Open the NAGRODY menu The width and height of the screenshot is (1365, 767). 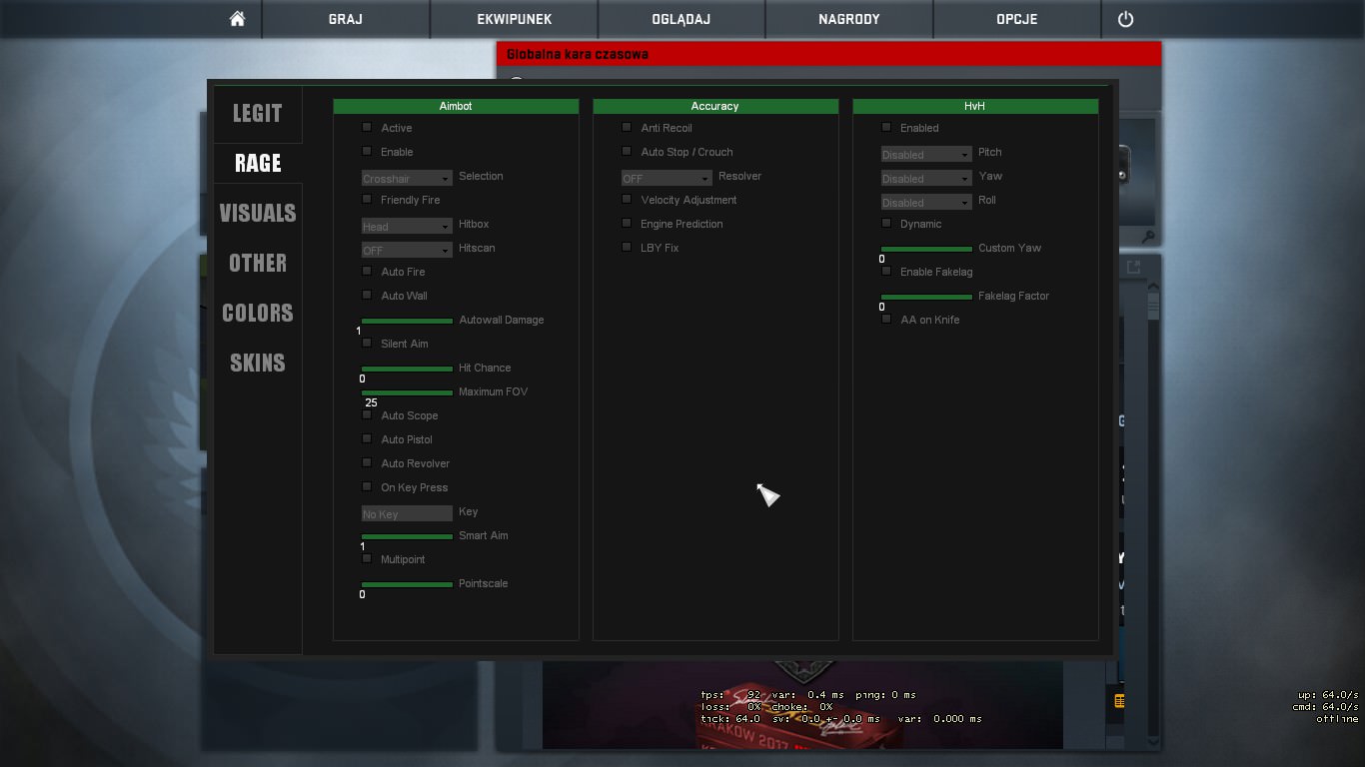point(849,19)
